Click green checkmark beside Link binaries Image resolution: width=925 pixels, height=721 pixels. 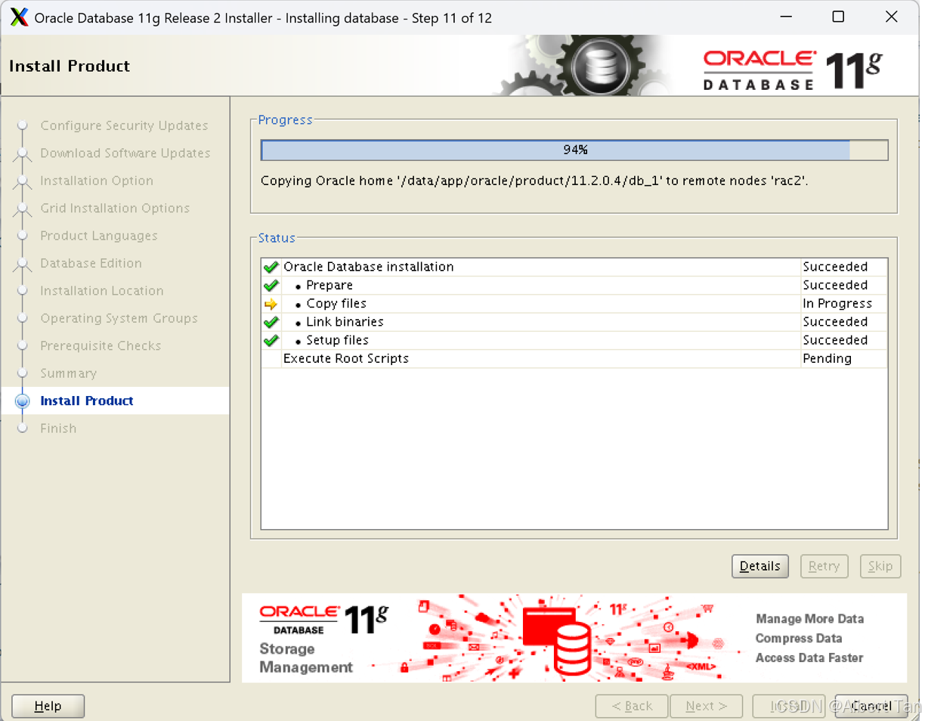tap(271, 322)
